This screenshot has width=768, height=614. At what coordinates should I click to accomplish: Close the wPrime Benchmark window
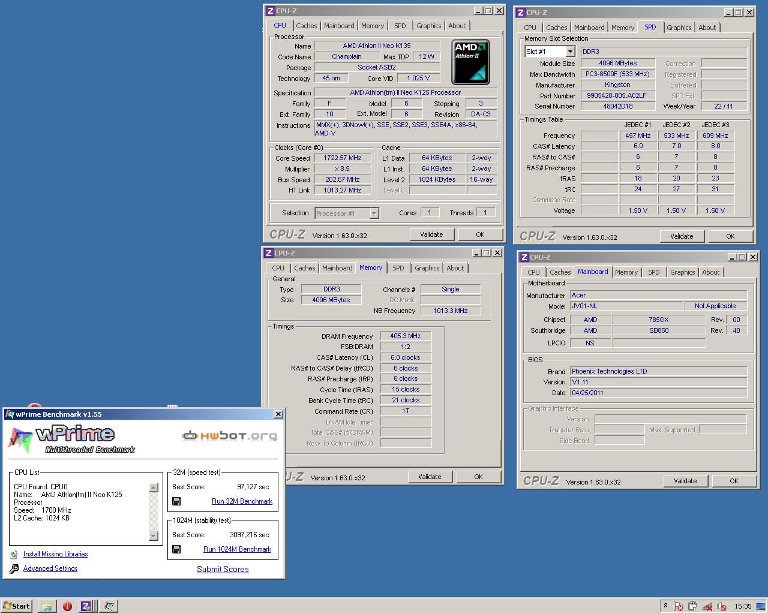(x=278, y=414)
